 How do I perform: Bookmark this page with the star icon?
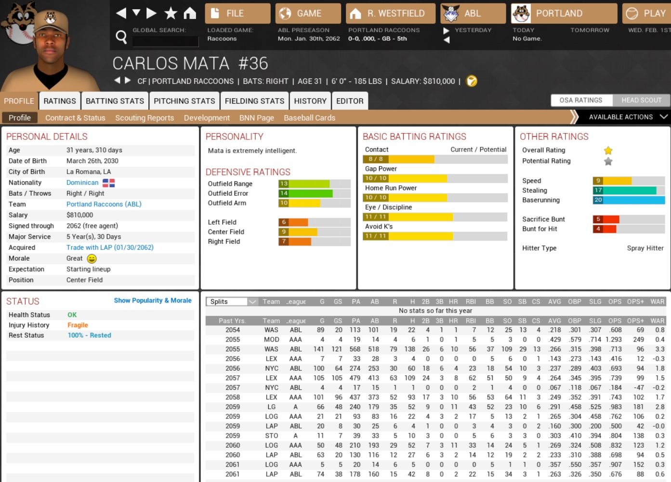[x=171, y=13]
